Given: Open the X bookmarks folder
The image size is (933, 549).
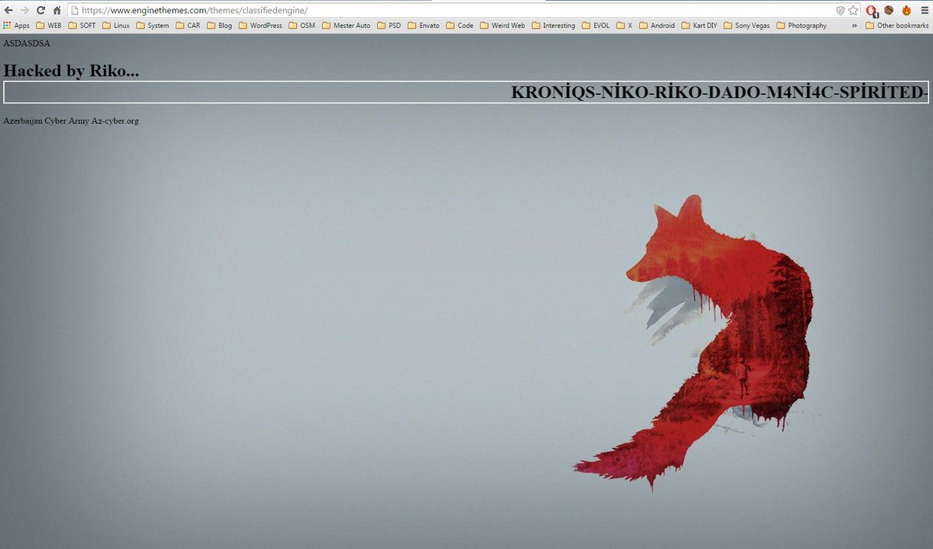Looking at the screenshot, I should (x=624, y=26).
